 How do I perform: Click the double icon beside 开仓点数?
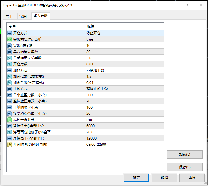point(10,64)
